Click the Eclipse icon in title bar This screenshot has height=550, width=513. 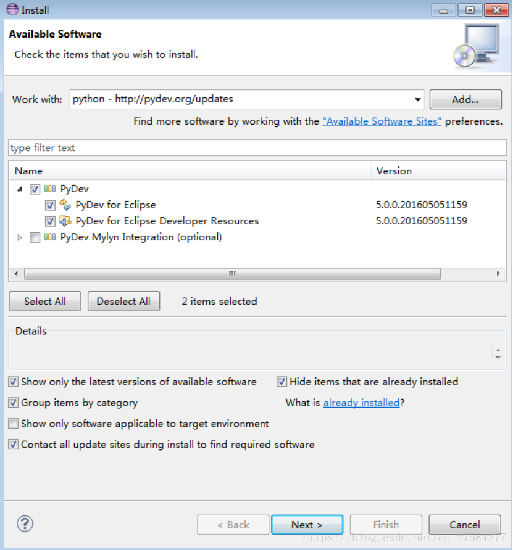click(12, 9)
